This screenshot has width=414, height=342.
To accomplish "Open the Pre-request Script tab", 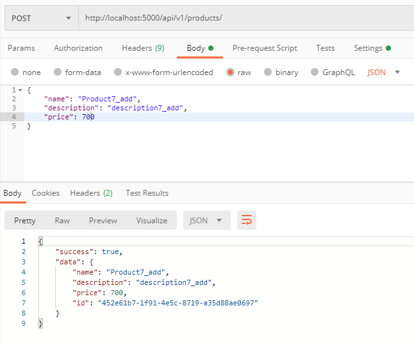I will [x=265, y=48].
